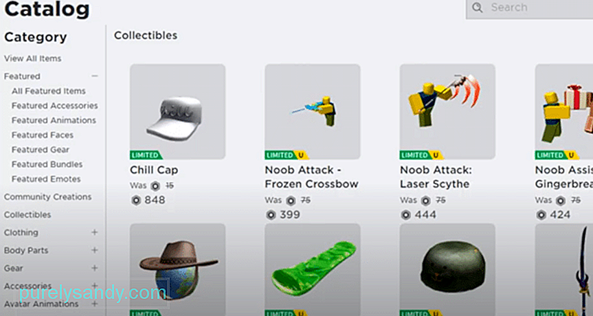
Task: Select the Collectibles category in the sidebar
Action: (x=27, y=214)
